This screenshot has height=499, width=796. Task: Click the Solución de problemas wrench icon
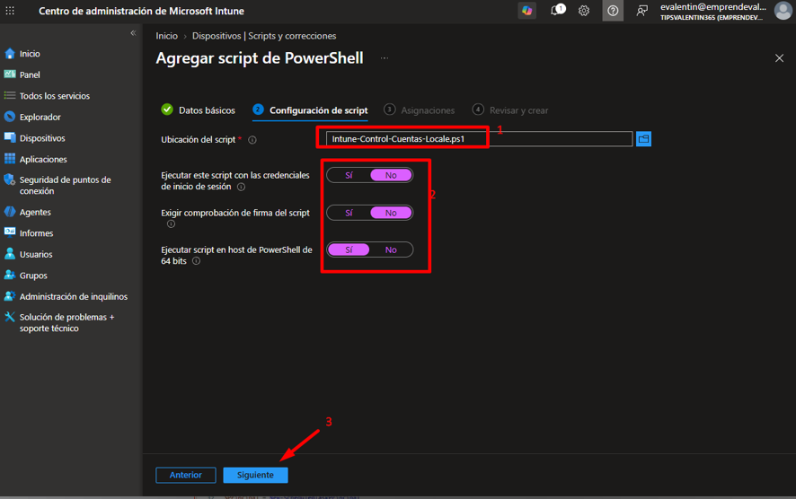10,317
